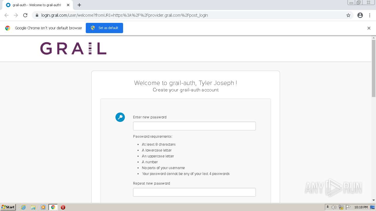This screenshot has height=211, width=376.
Task: Click the page scrollbar down arrow
Action: click(374, 200)
